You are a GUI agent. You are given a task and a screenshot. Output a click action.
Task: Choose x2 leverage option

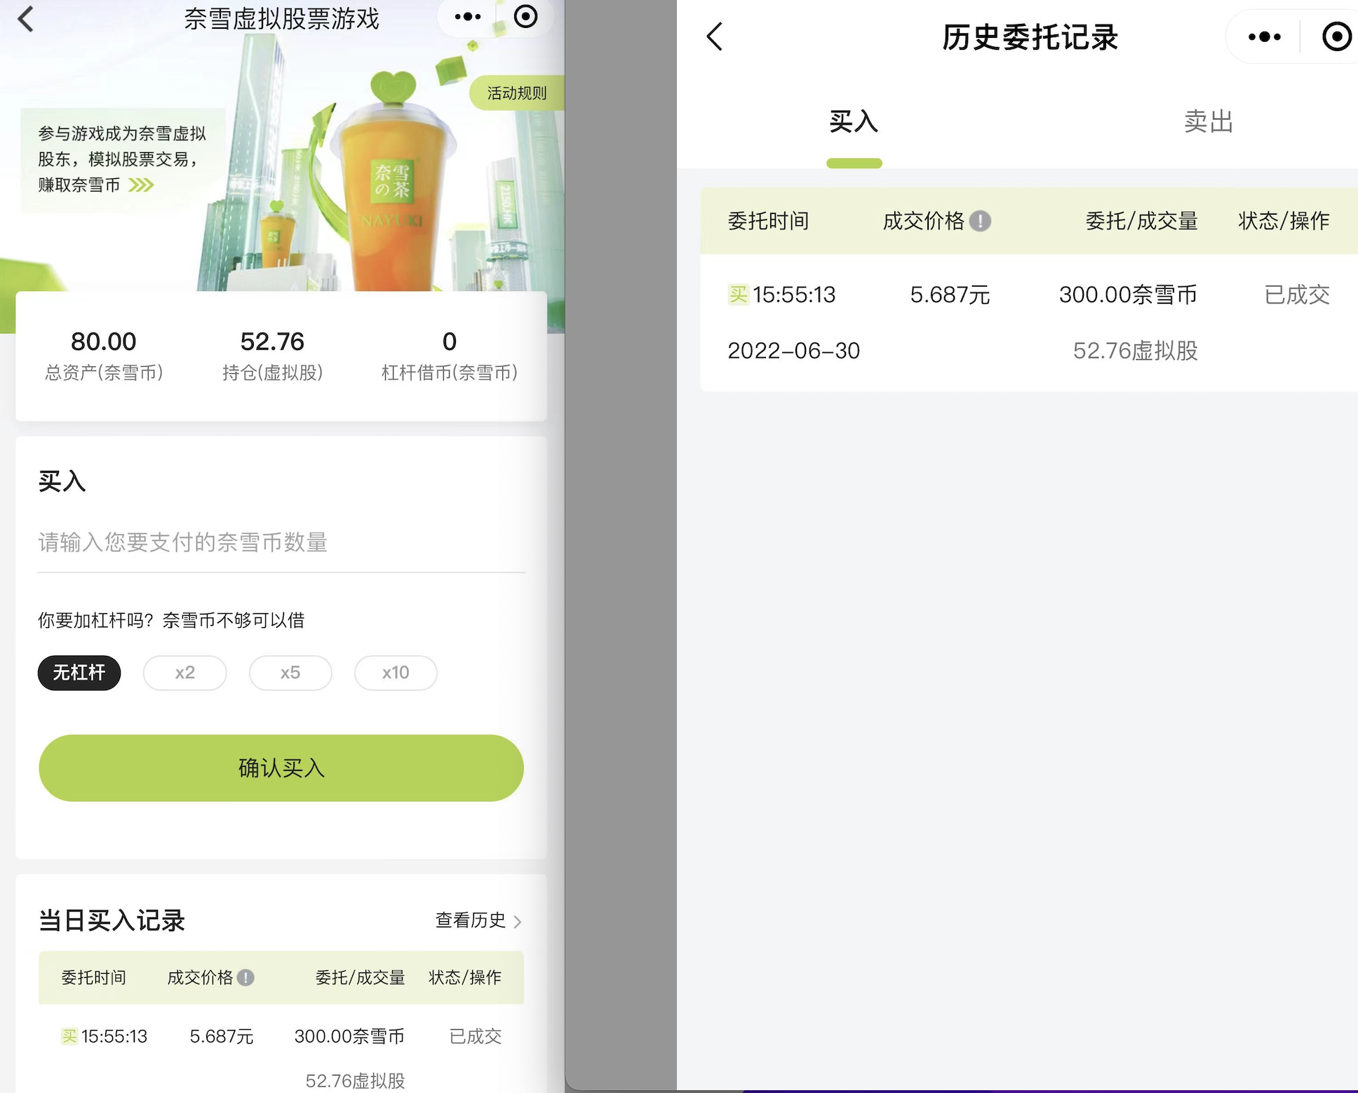[x=184, y=673]
